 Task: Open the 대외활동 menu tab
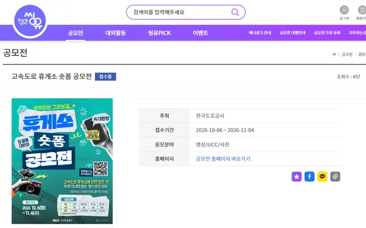point(116,33)
